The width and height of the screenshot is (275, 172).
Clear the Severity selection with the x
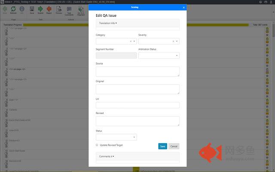click(x=173, y=41)
